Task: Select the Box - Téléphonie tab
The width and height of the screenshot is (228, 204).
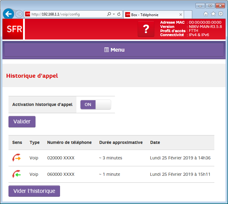Action: coord(152,15)
